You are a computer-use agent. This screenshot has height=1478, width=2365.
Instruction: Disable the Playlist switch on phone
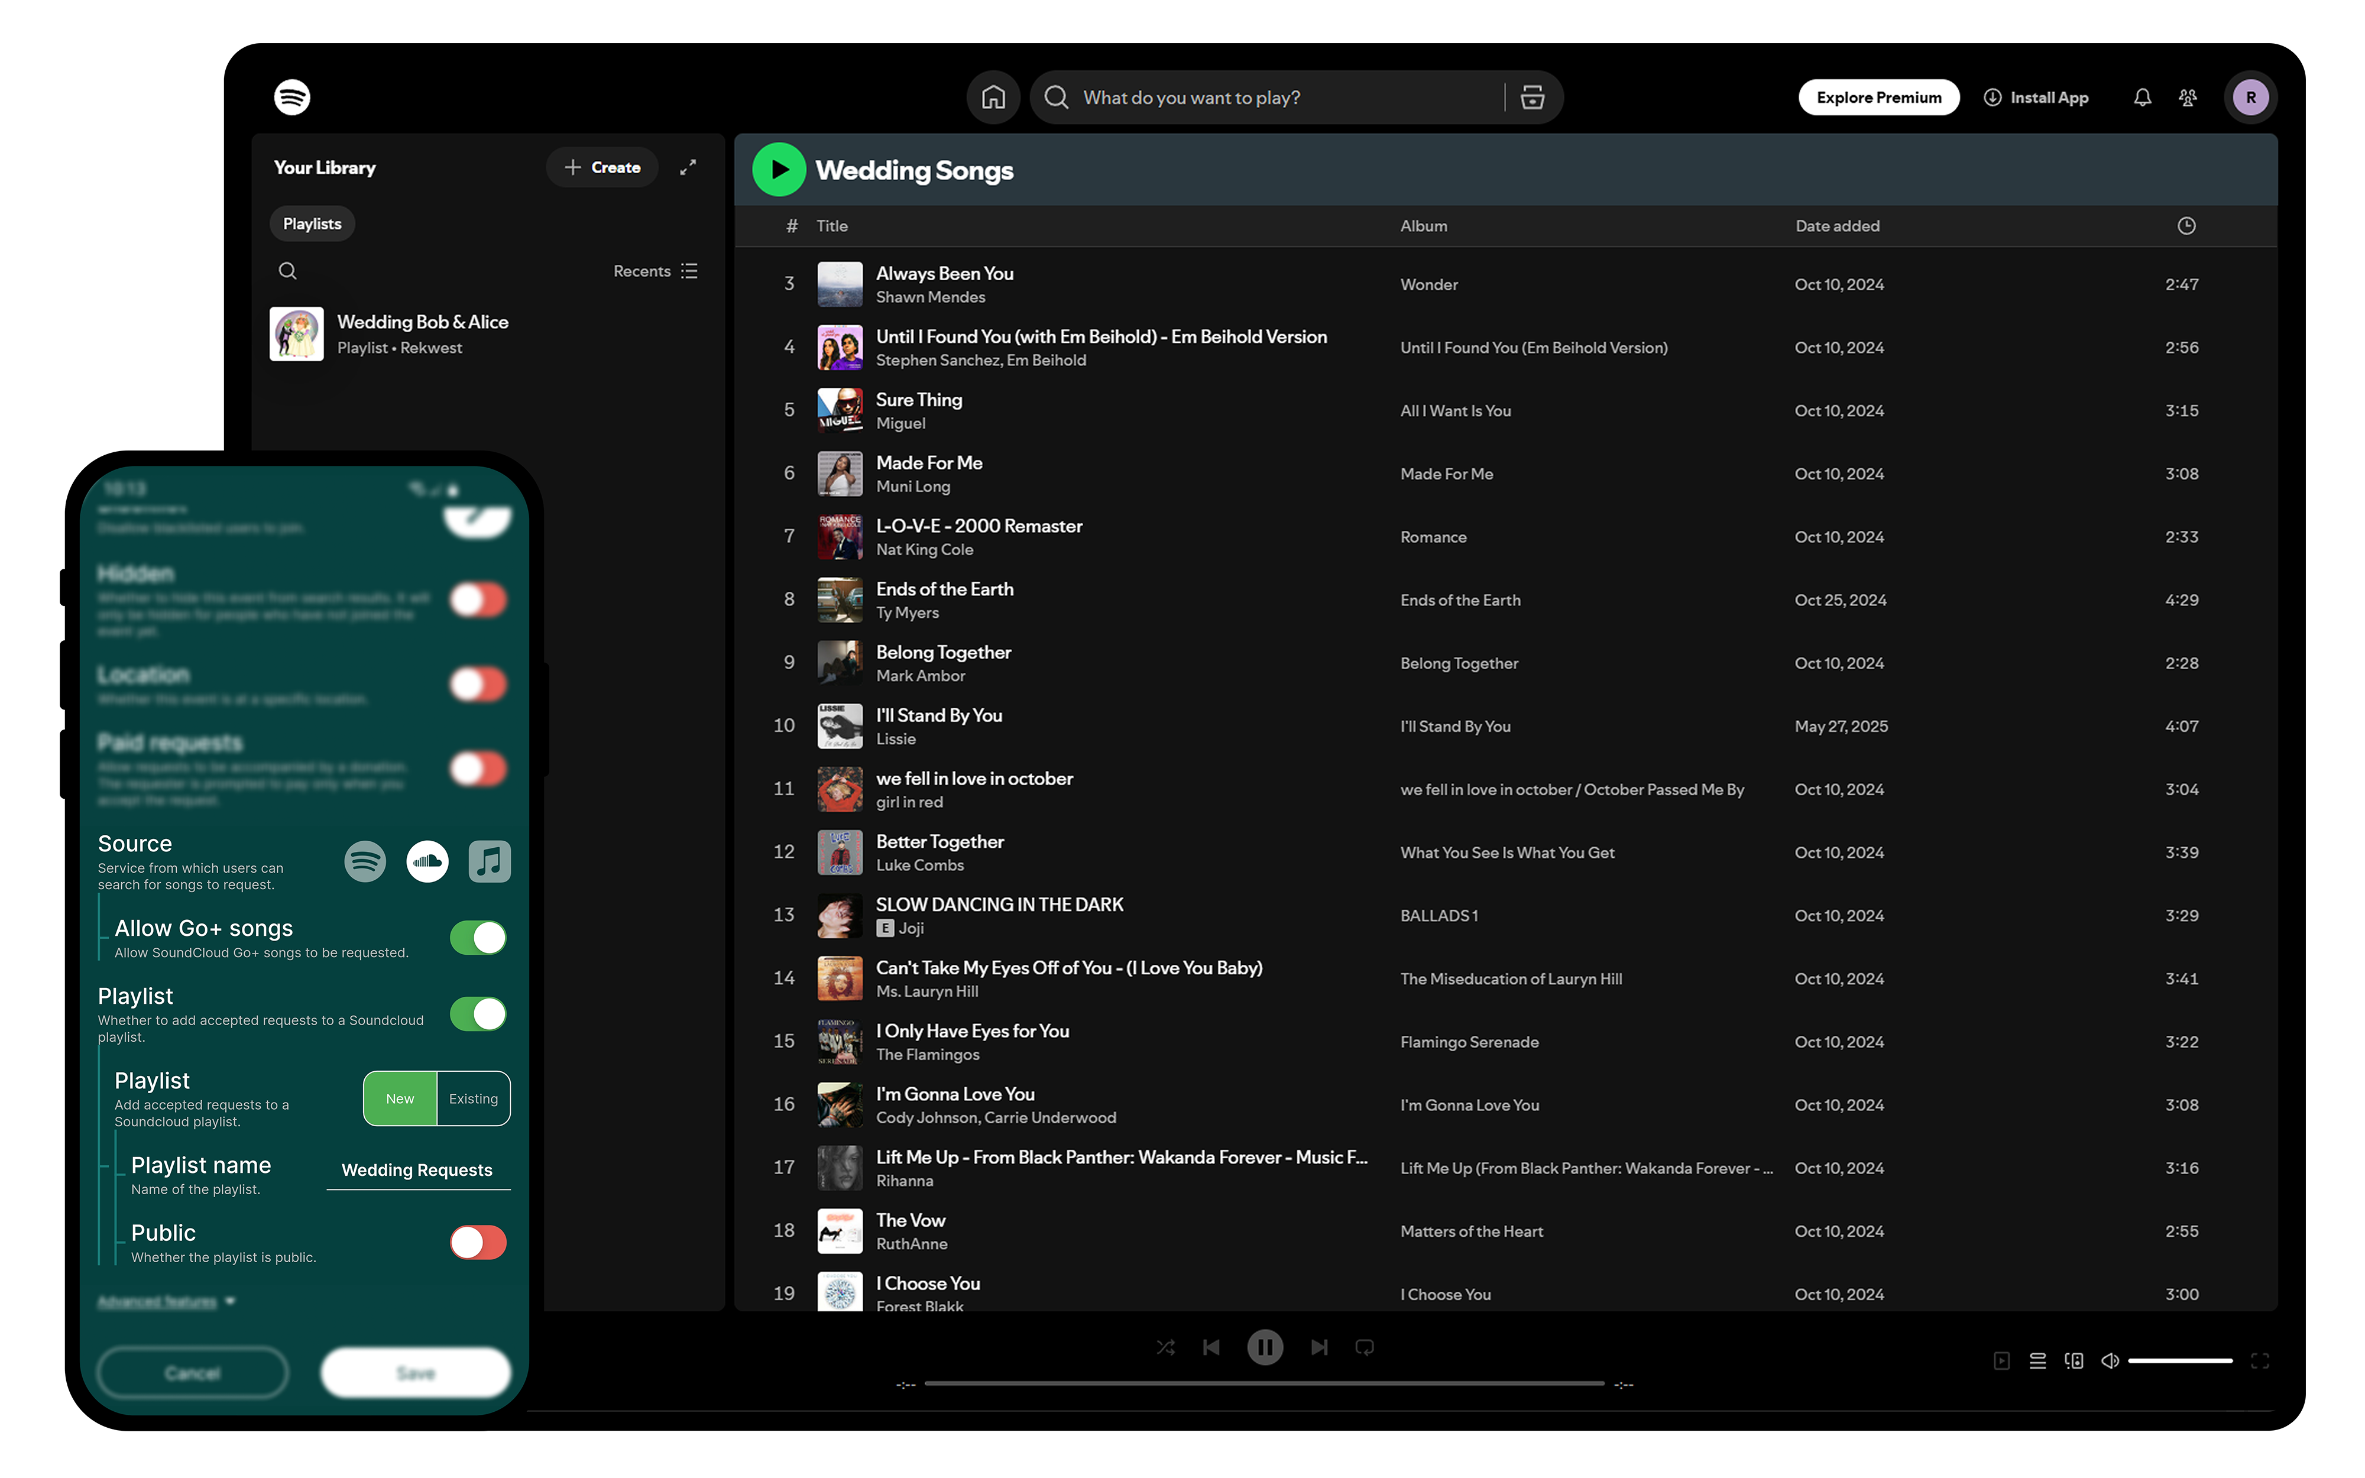(478, 1014)
